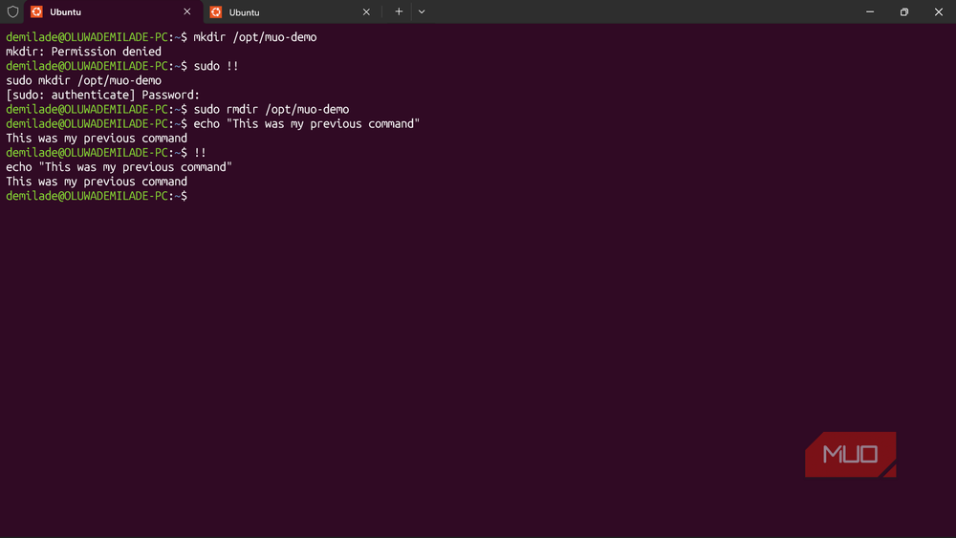Switch to the second Ubuntu tab
956x538 pixels.
[x=292, y=11]
